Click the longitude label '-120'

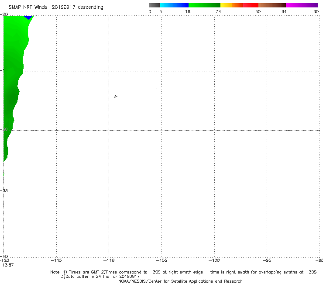[x=4, y=260]
